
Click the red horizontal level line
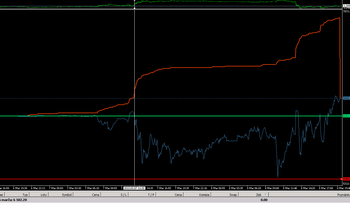coord(171,179)
